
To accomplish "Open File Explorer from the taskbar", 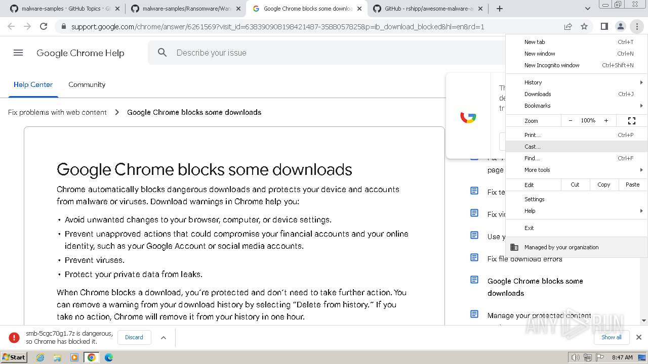I will click(57, 357).
